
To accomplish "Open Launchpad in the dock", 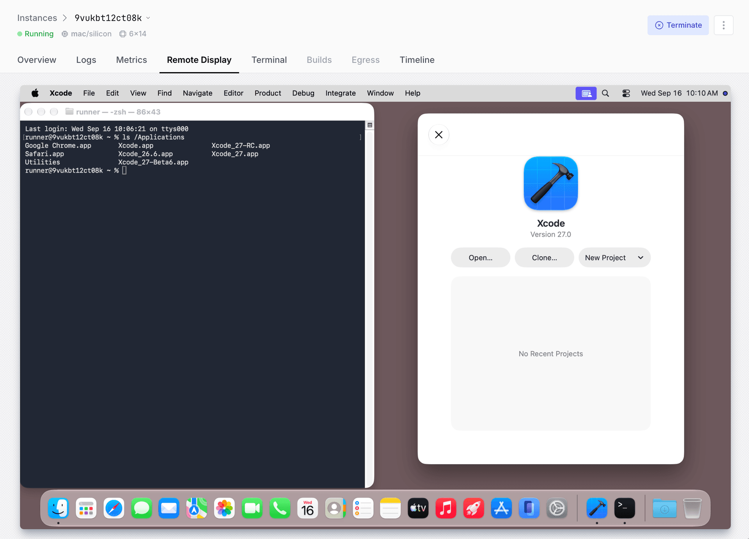I will point(86,508).
